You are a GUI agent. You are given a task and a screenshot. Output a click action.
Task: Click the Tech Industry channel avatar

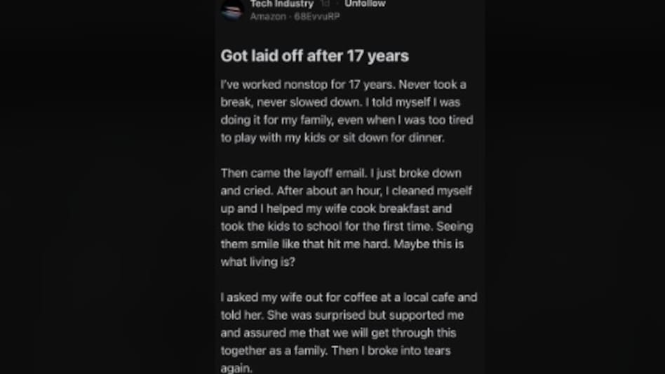(233, 9)
